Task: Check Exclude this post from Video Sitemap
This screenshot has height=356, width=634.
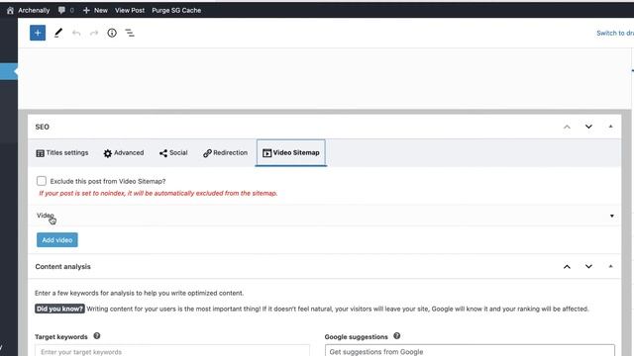Action: (42, 181)
